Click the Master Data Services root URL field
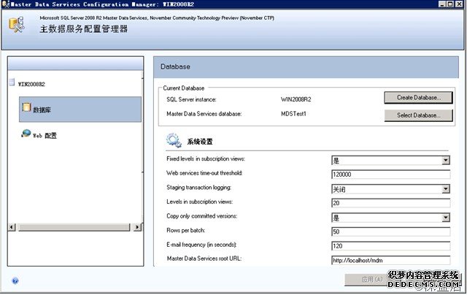This screenshot has width=467, height=295. [390, 259]
